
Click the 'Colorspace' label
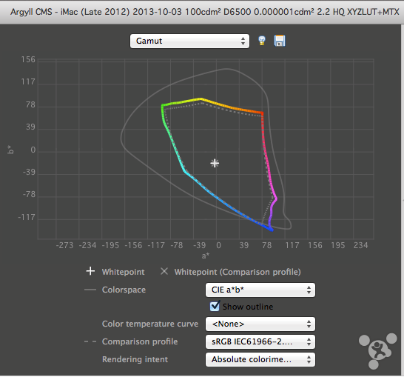click(124, 290)
